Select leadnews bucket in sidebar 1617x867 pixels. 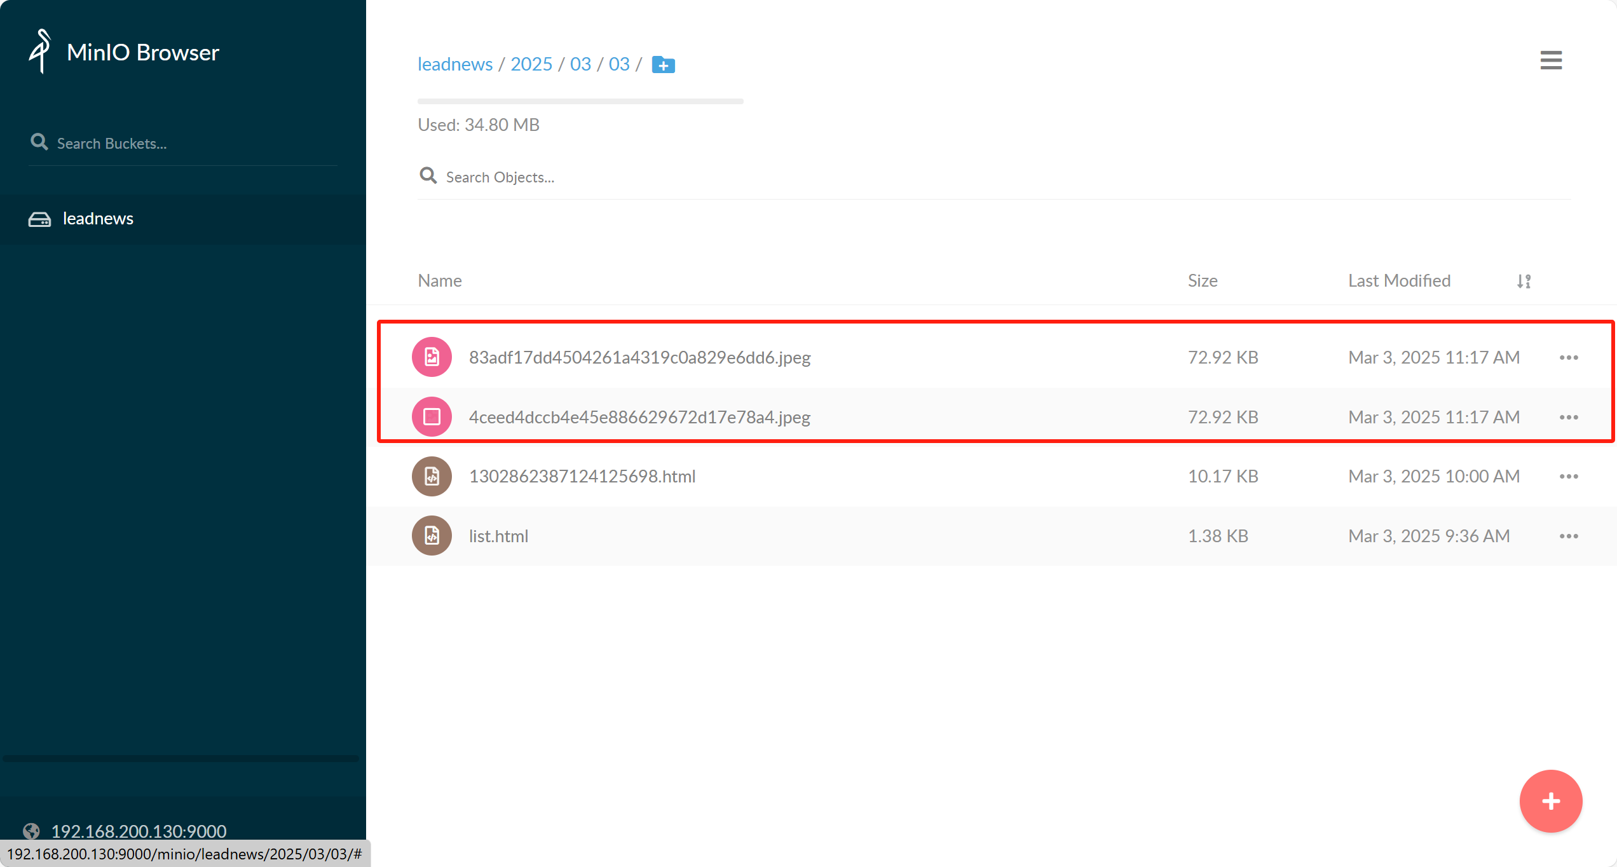[98, 219]
